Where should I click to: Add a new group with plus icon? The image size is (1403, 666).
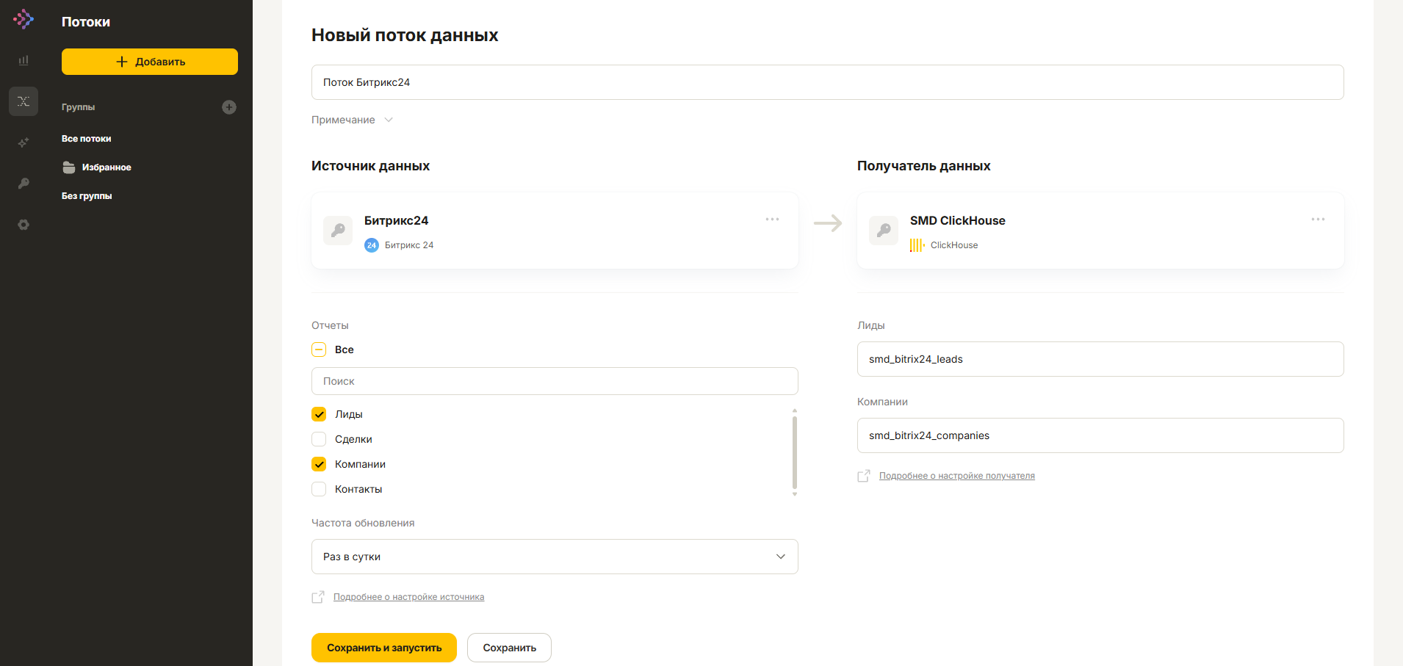pos(229,107)
